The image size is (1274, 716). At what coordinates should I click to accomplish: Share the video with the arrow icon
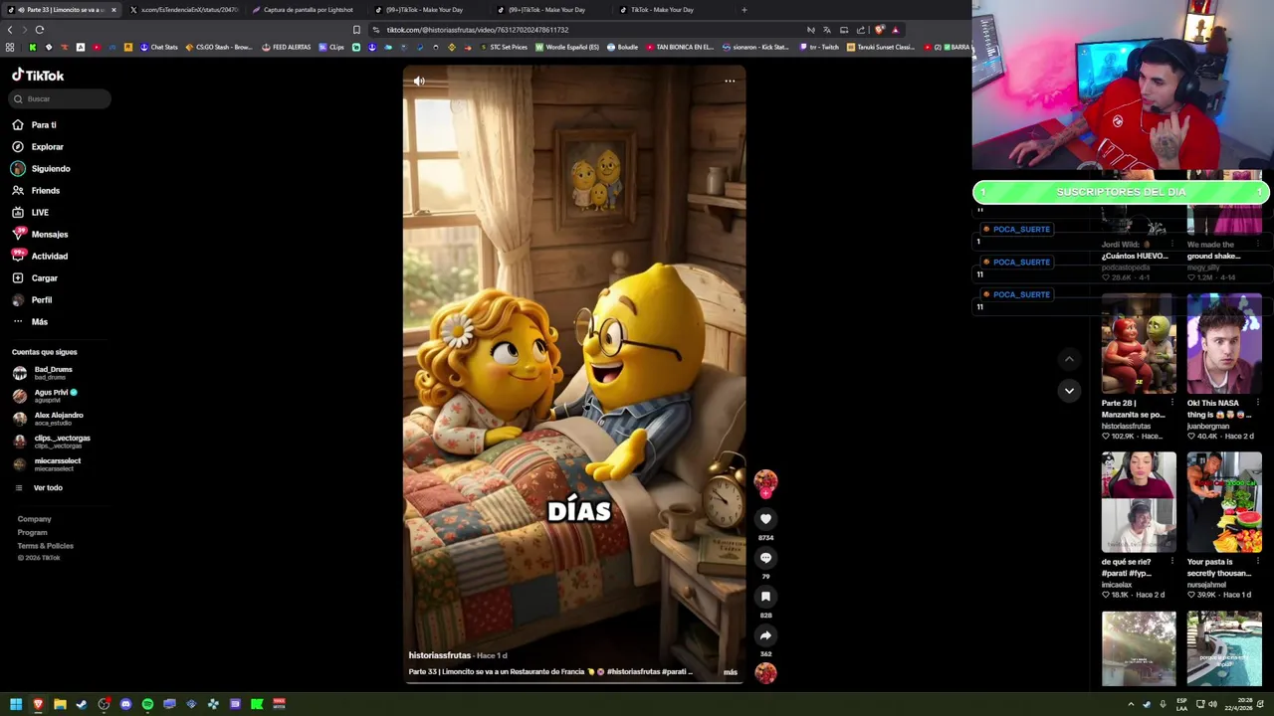765,635
